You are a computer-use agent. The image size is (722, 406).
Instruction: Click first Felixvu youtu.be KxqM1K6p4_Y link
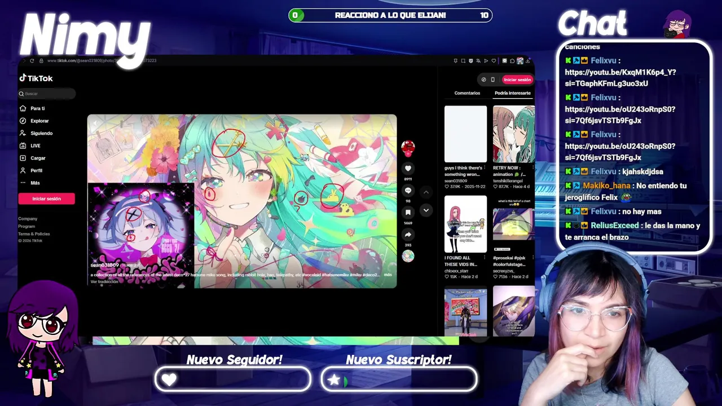(620, 78)
